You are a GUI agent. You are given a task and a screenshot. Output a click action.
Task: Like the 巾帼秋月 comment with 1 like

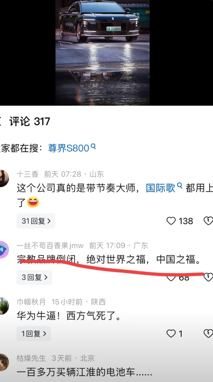pyautogui.click(x=171, y=334)
